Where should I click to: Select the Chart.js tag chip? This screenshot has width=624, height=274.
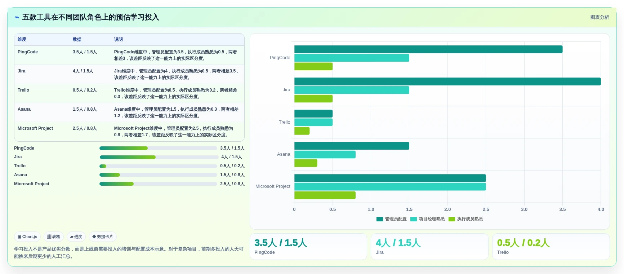(27, 237)
